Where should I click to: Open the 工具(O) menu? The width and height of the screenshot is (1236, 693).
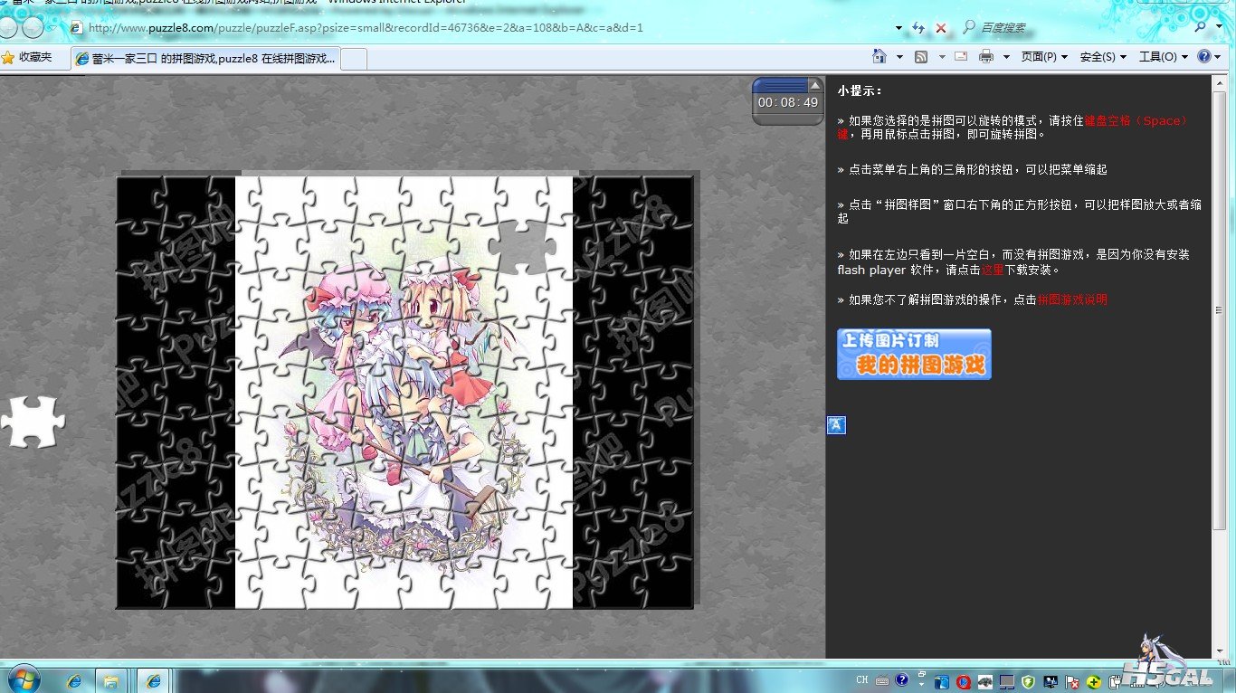(1164, 57)
